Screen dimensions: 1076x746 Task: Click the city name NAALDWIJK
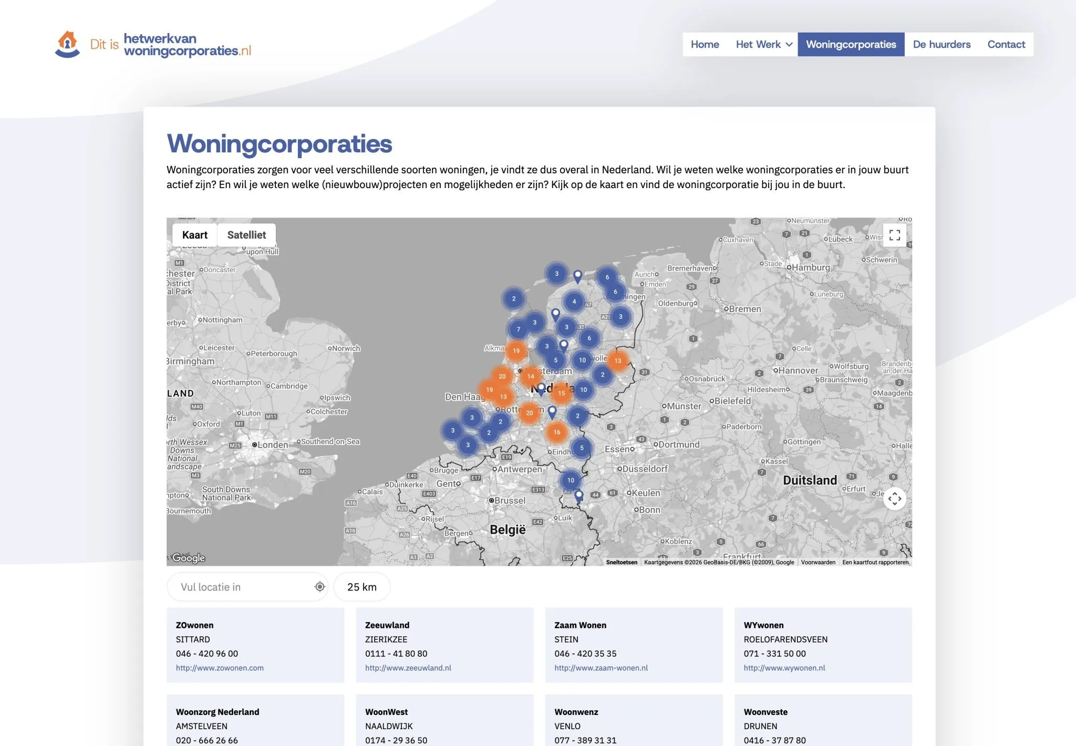click(389, 726)
